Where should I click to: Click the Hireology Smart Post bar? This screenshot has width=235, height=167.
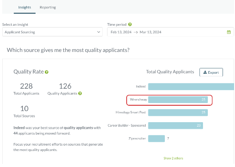(178, 112)
